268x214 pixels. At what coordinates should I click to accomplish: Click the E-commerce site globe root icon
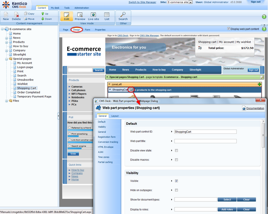(7, 29)
